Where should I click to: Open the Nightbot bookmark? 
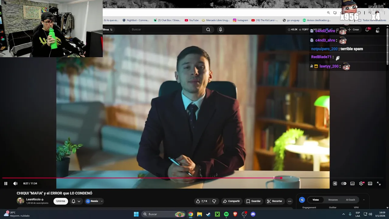pyautogui.click(x=136, y=20)
